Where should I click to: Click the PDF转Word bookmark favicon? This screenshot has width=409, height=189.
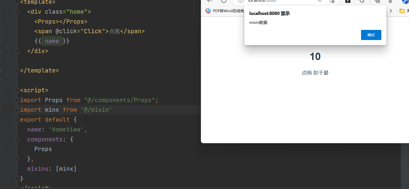tap(208, 11)
